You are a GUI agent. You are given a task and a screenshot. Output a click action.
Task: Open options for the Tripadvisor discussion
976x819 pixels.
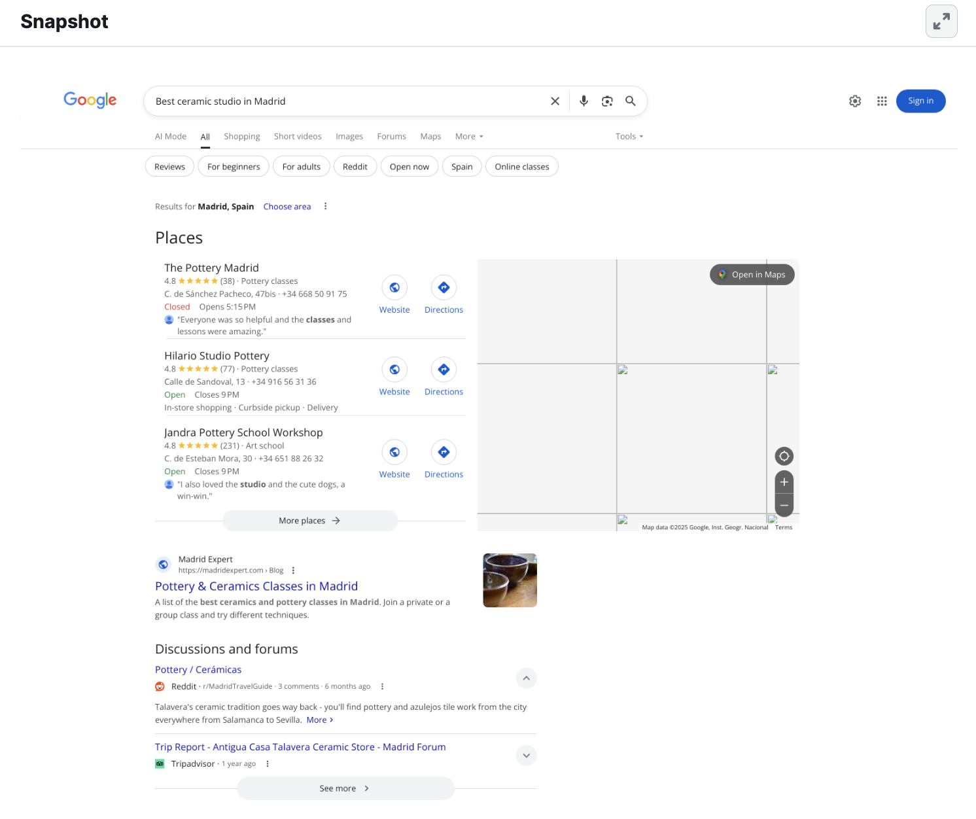click(x=267, y=764)
